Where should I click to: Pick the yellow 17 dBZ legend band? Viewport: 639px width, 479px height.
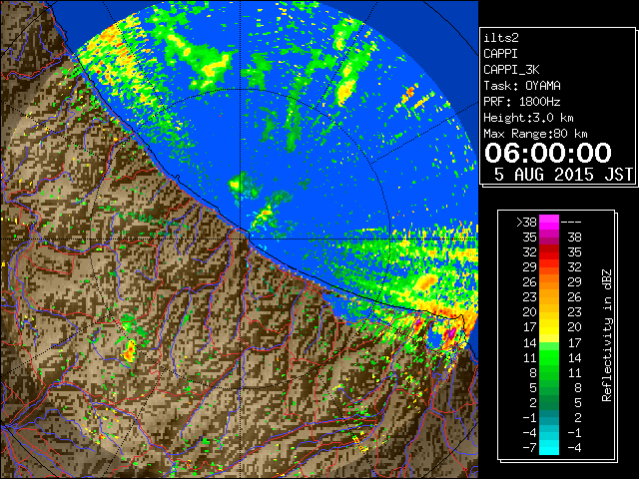pyautogui.click(x=549, y=327)
